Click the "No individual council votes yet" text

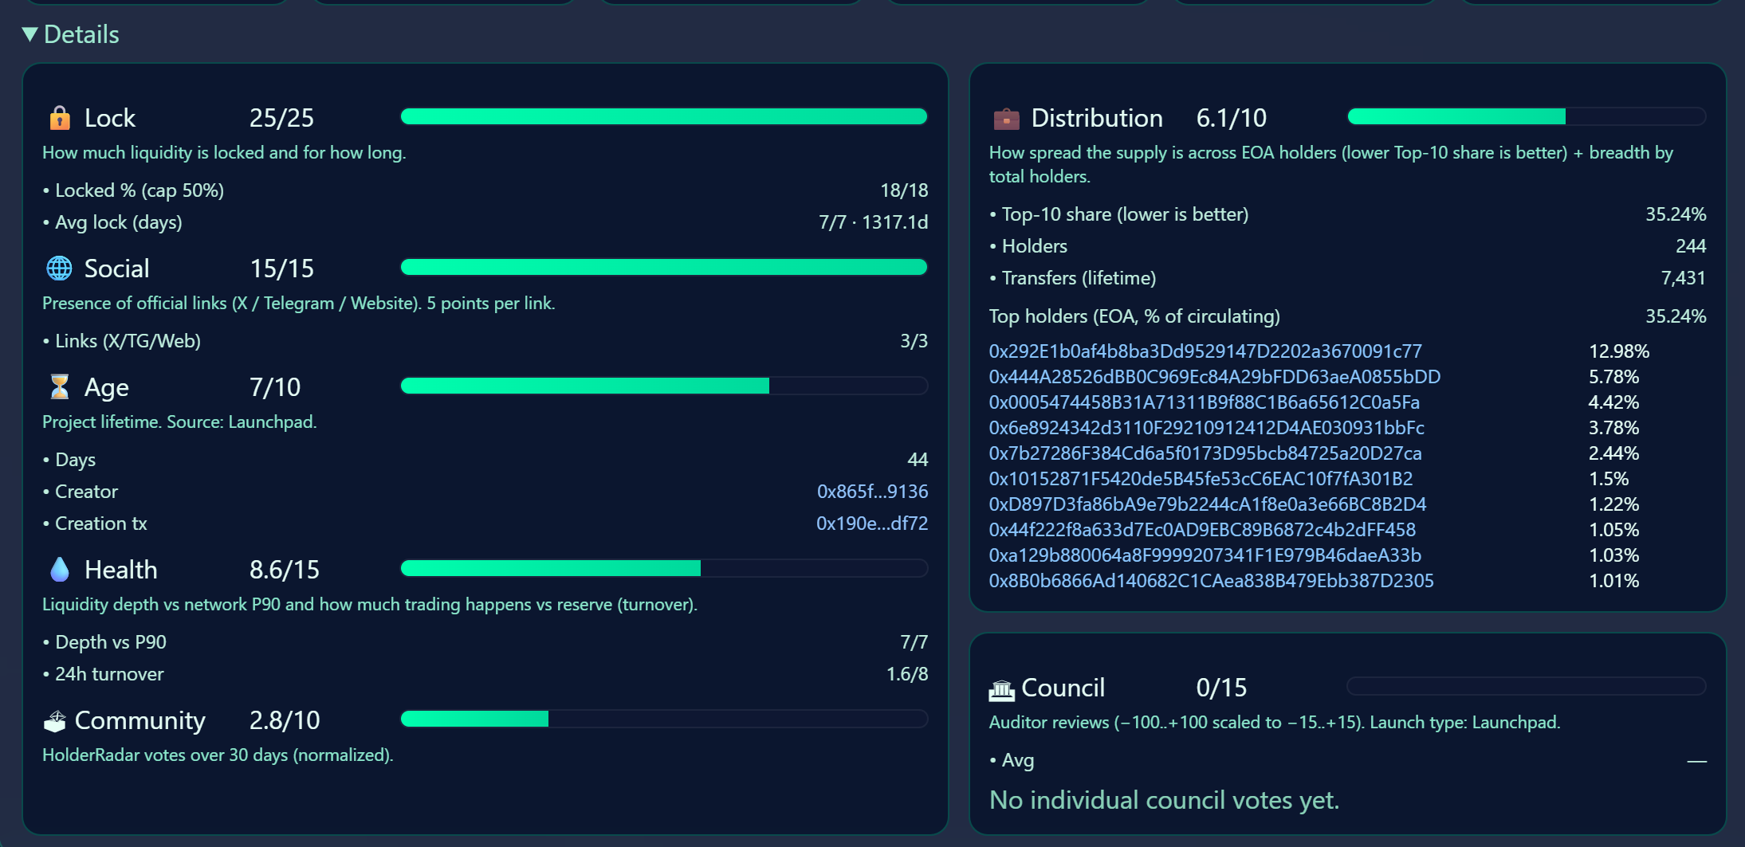1164,800
